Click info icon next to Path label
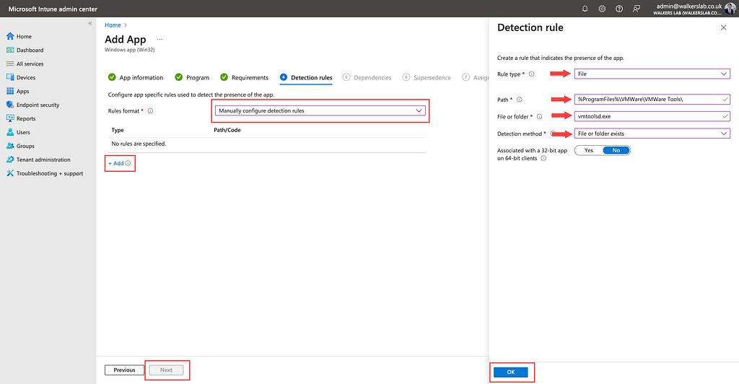The image size is (739, 384). [x=520, y=100]
